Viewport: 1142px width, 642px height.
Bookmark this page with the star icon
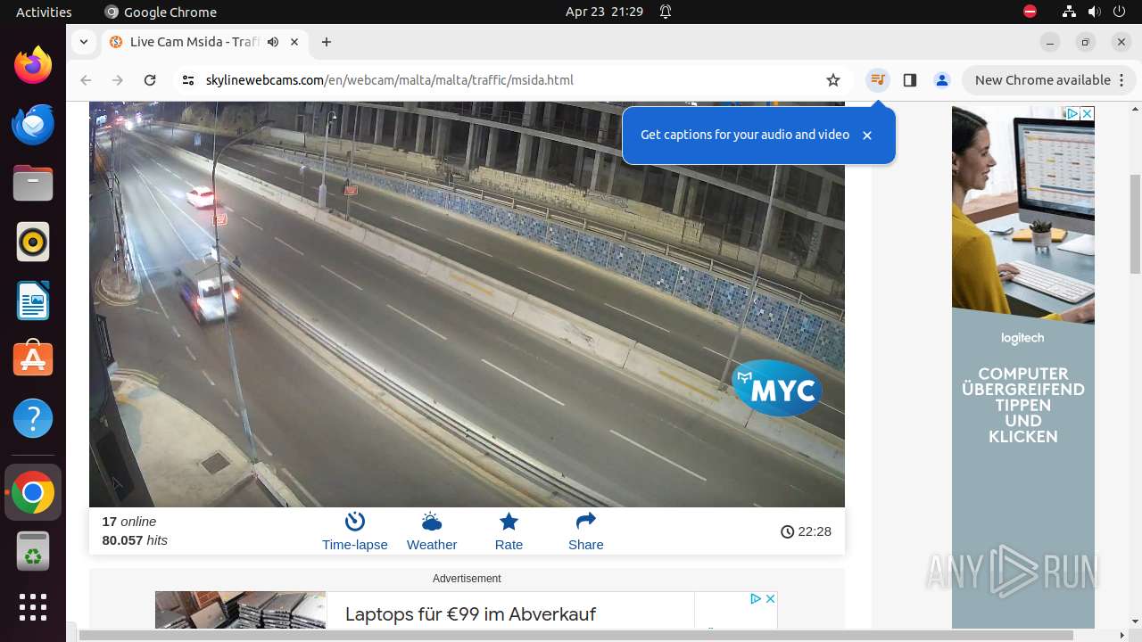coord(833,80)
